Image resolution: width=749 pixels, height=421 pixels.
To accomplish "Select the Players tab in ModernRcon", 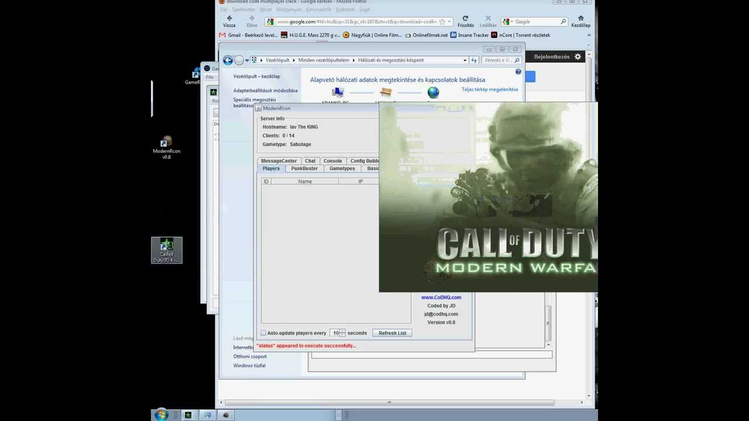I will pyautogui.click(x=271, y=168).
